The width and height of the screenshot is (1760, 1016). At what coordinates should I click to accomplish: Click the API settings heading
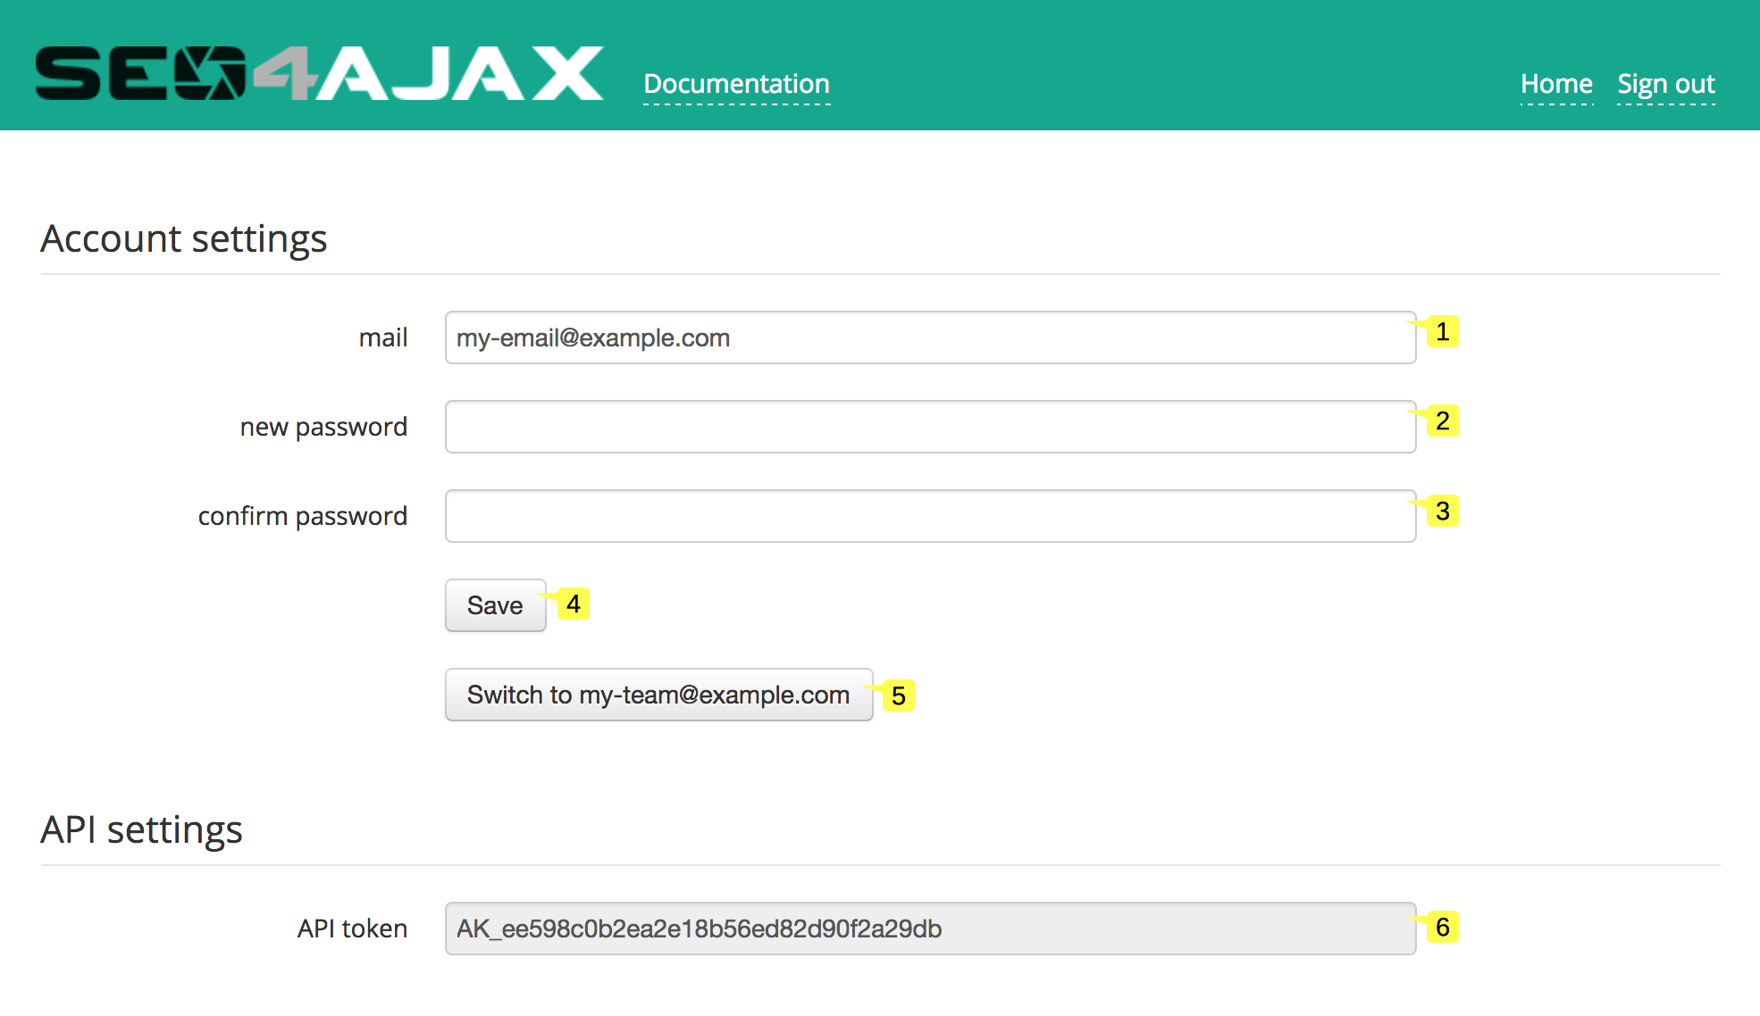click(x=142, y=829)
